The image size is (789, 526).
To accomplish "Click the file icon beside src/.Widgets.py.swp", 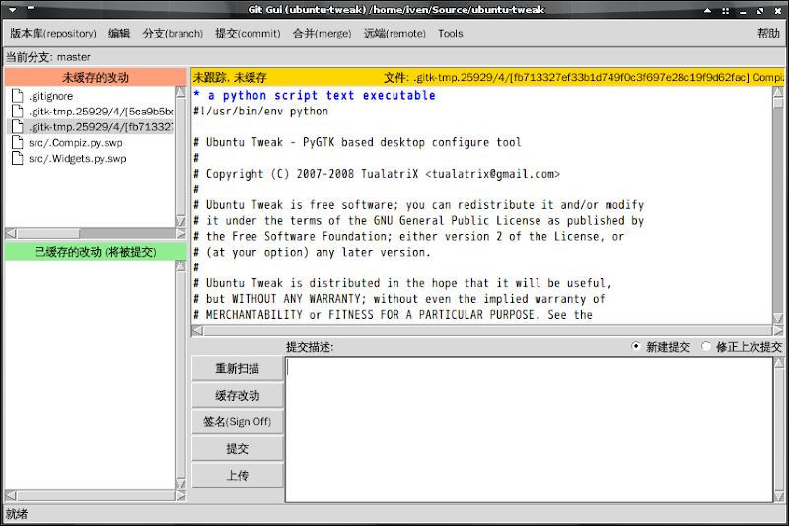I will pos(18,158).
